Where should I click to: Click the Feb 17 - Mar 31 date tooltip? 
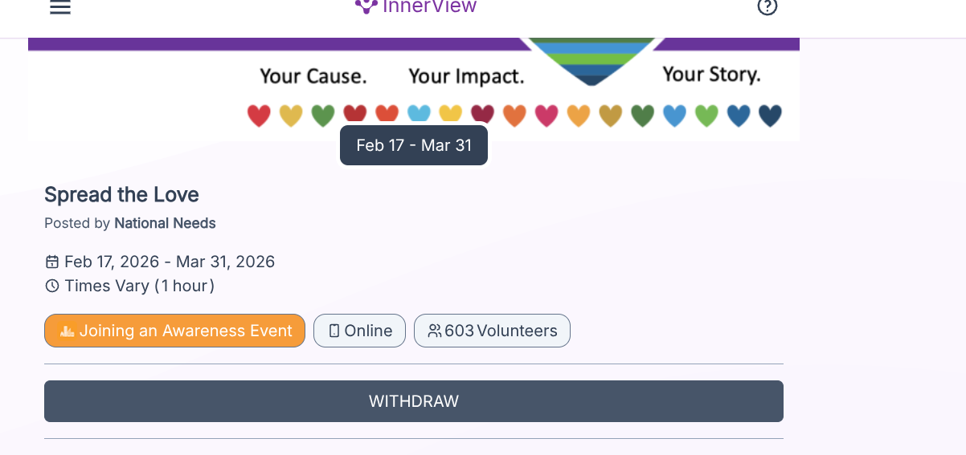click(x=414, y=145)
